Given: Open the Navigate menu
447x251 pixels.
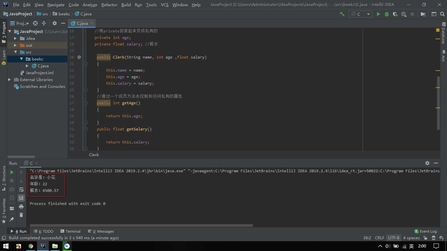Looking at the screenshot, I should pos(56,5).
